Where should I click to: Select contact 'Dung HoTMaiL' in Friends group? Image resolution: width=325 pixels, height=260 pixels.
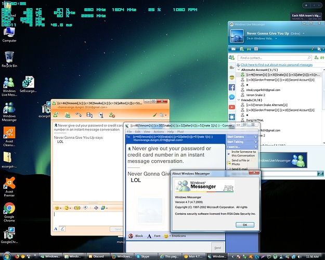(x=255, y=120)
